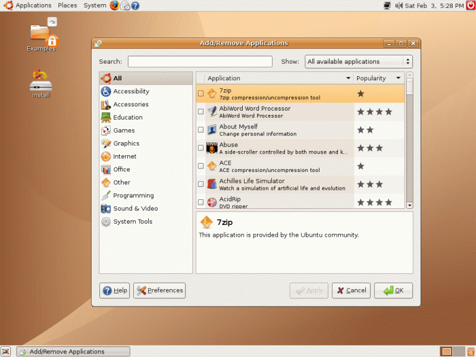Click the date and time clock
Image resolution: width=476 pixels, height=357 pixels.
tap(434, 5)
